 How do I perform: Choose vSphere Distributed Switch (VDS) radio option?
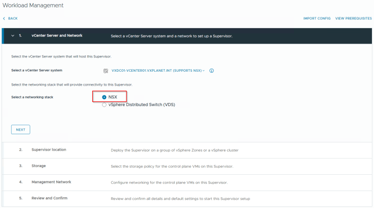click(x=105, y=105)
